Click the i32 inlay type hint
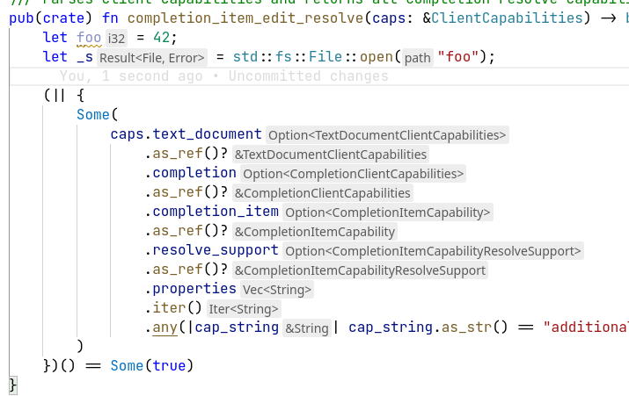The width and height of the screenshot is (629, 396). point(116,39)
